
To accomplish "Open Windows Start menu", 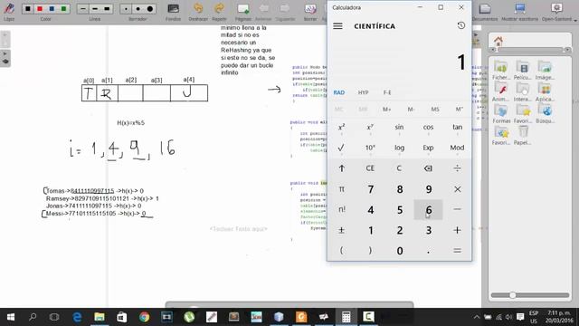I will tap(11, 317).
